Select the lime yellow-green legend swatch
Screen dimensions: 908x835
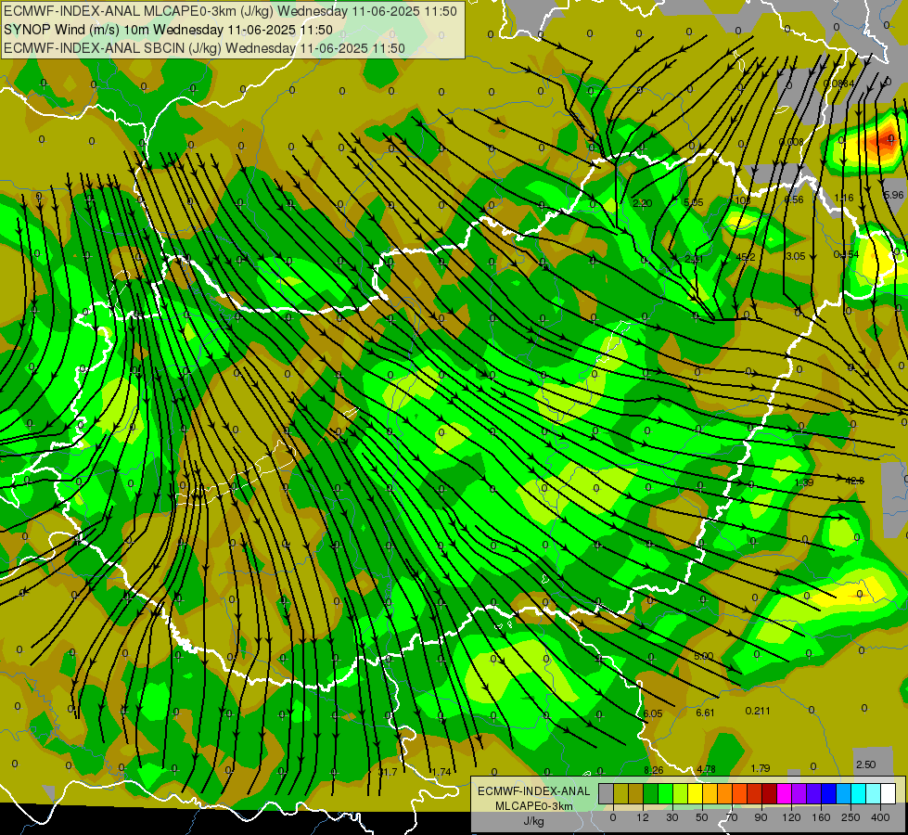click(x=681, y=793)
